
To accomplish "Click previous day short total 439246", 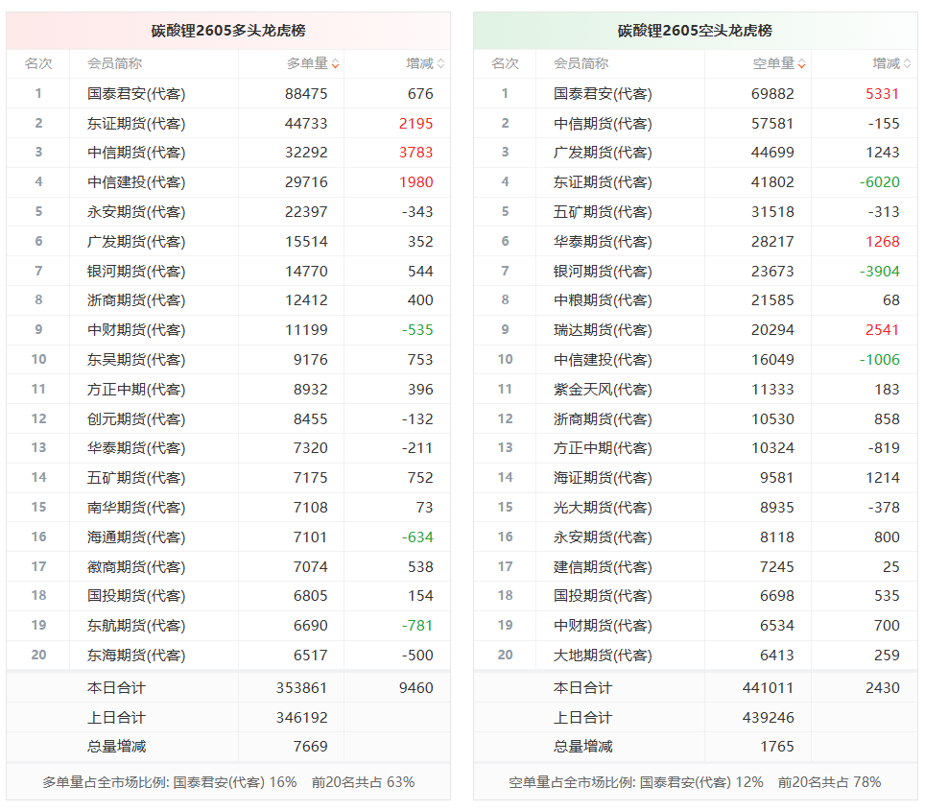I will pyautogui.click(x=768, y=718).
